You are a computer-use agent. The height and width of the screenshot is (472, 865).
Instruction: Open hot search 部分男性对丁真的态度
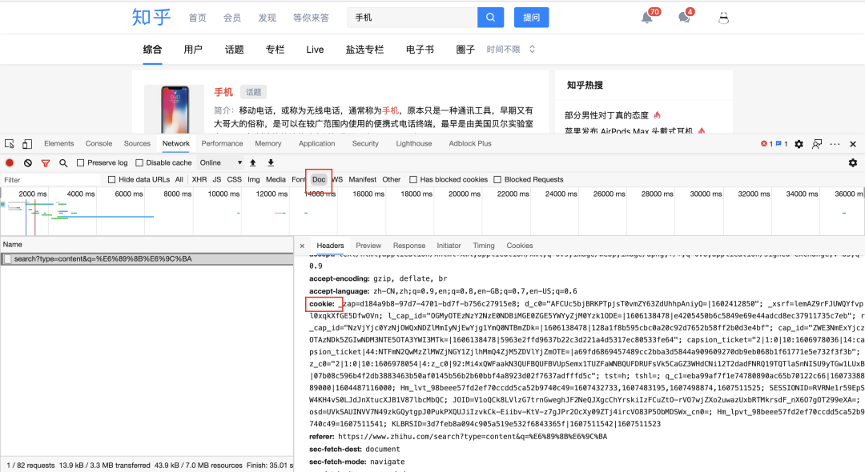pos(606,115)
